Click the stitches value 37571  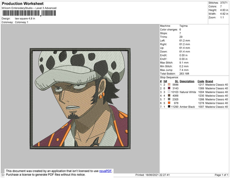224,3
